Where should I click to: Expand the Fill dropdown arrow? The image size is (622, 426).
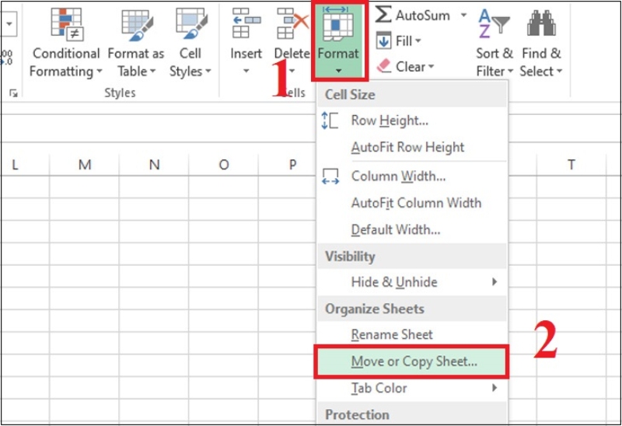(x=418, y=41)
